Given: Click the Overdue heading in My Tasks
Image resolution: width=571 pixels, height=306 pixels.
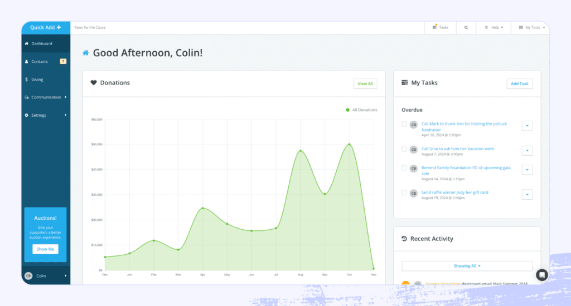Looking at the screenshot, I should (412, 110).
